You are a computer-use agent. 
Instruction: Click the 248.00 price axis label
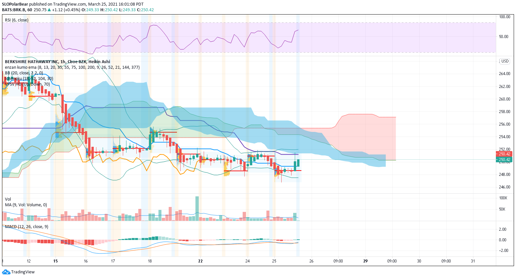pos(504,175)
